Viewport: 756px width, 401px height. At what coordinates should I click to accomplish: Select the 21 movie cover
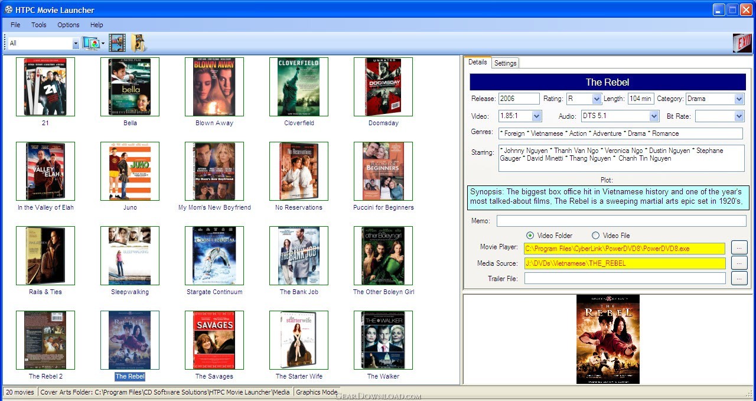(45, 87)
